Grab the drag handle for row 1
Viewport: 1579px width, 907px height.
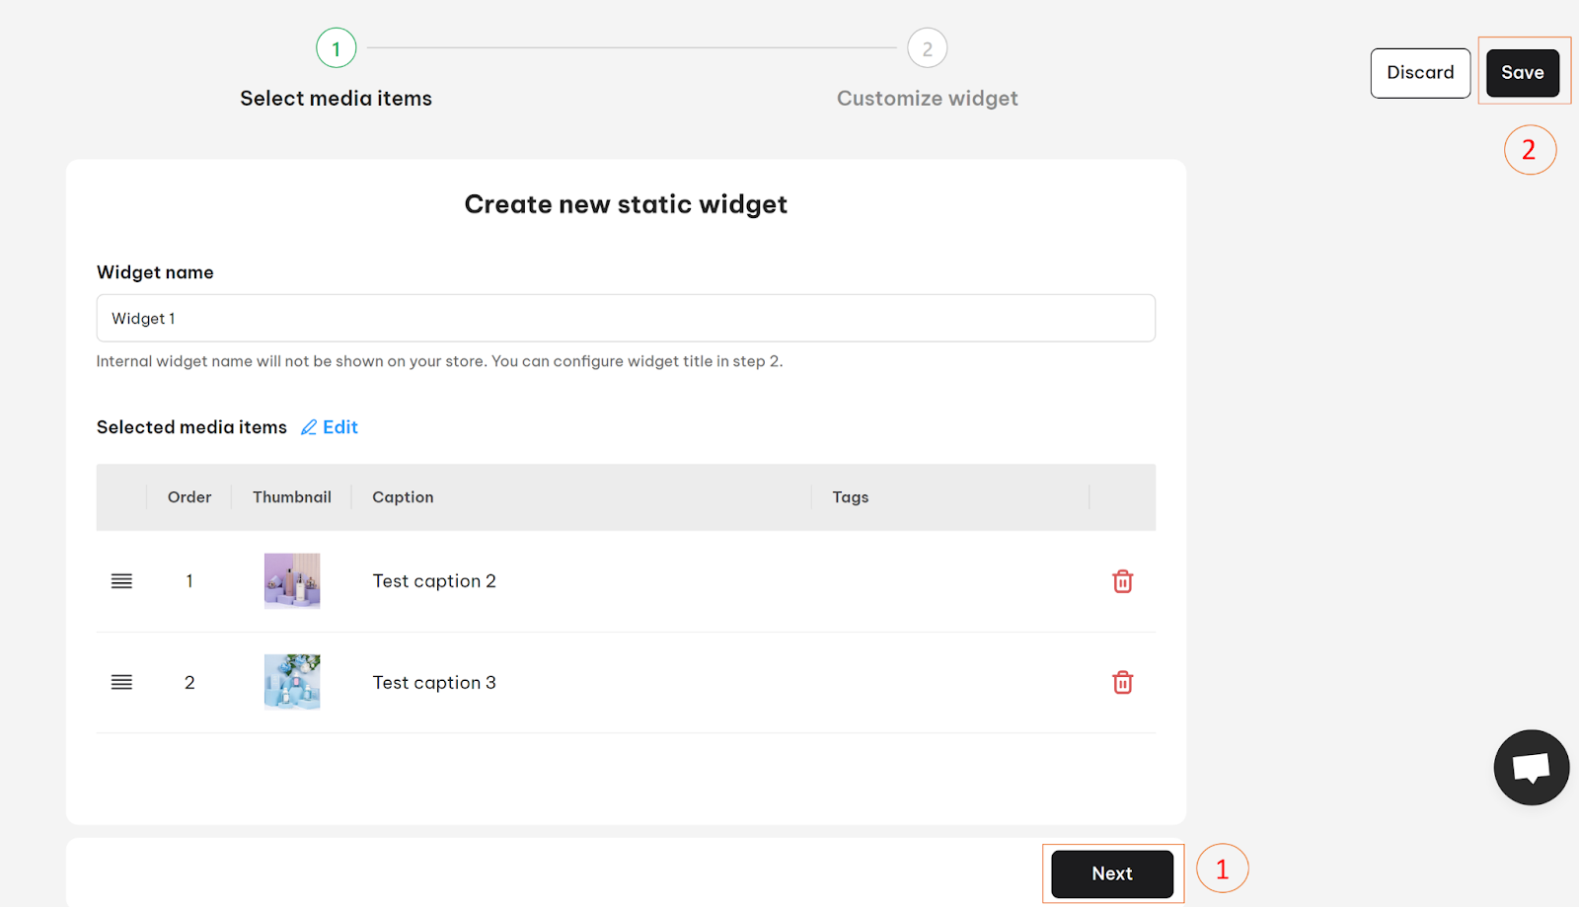click(121, 581)
